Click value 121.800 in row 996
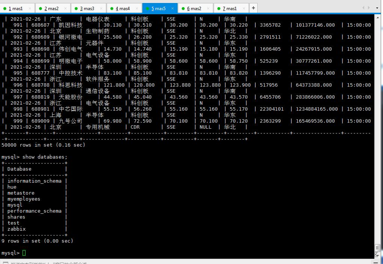The height and width of the screenshot is (264, 383). [114, 85]
